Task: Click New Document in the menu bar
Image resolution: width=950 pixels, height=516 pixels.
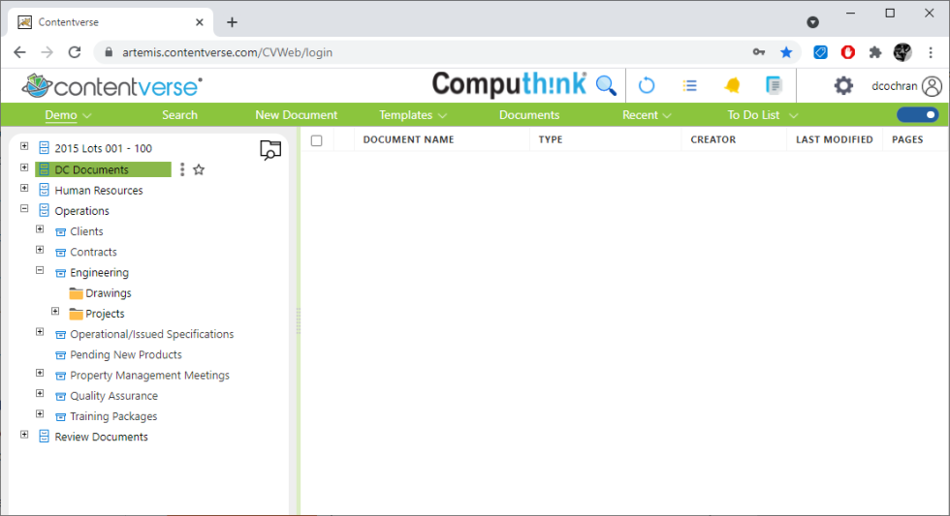Action: (x=296, y=115)
